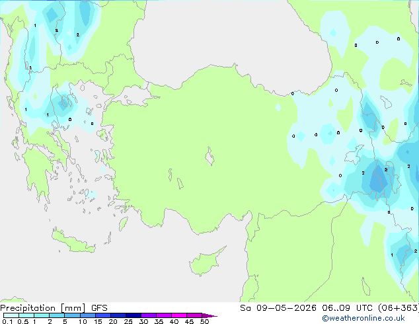Click the 30–35 mm purple legend swatch
The image size is (419, 324).
(x=148, y=315)
